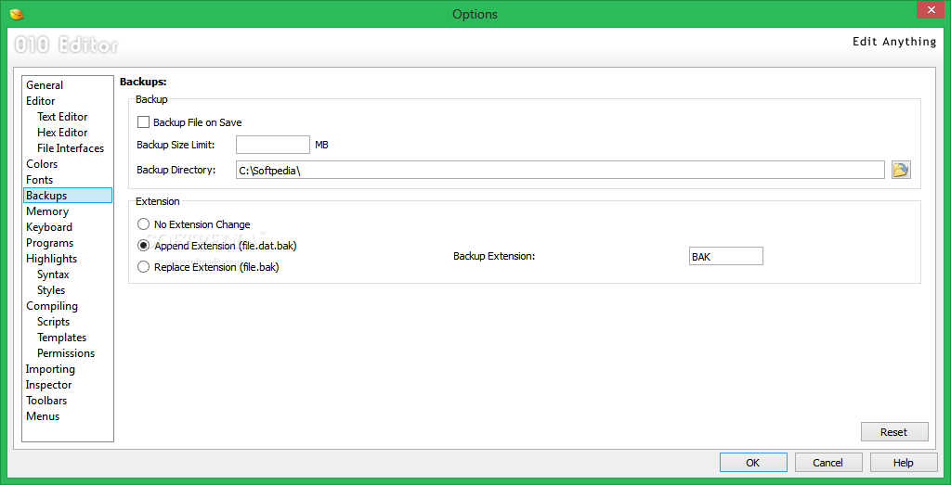Cancel the Options dialog

pos(828,463)
